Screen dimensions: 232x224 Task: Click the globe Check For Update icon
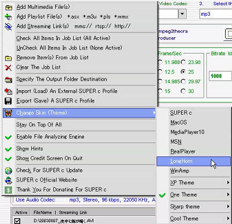8,170
